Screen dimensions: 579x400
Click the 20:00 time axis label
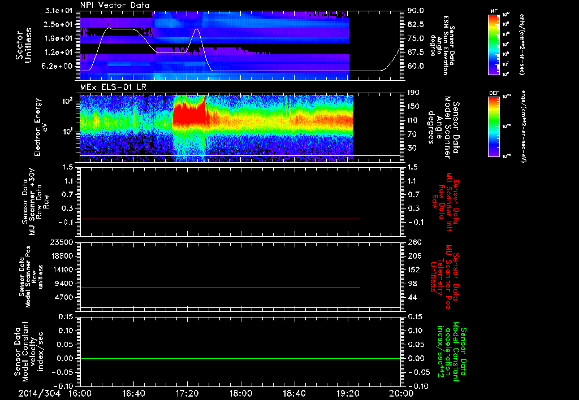(x=401, y=393)
